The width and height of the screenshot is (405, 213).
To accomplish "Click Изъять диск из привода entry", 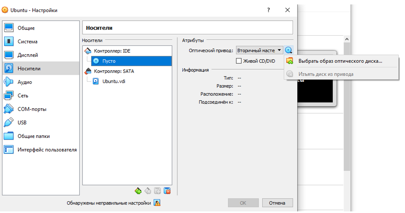I will [x=341, y=74].
